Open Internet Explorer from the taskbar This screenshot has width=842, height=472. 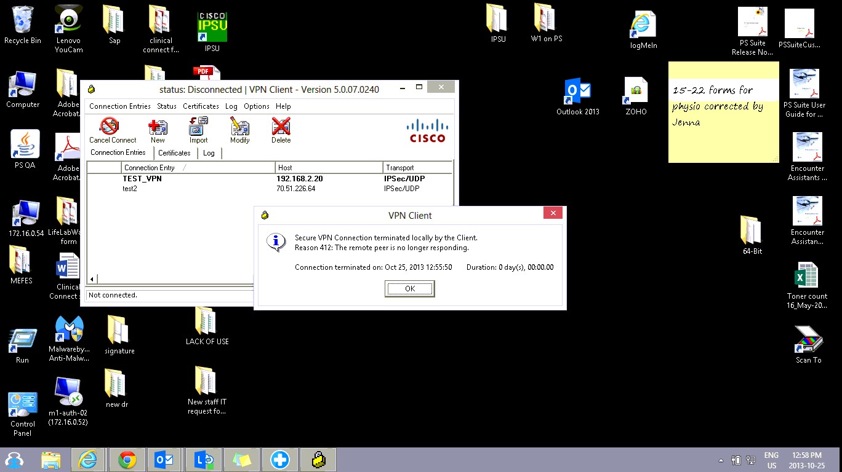click(x=89, y=460)
